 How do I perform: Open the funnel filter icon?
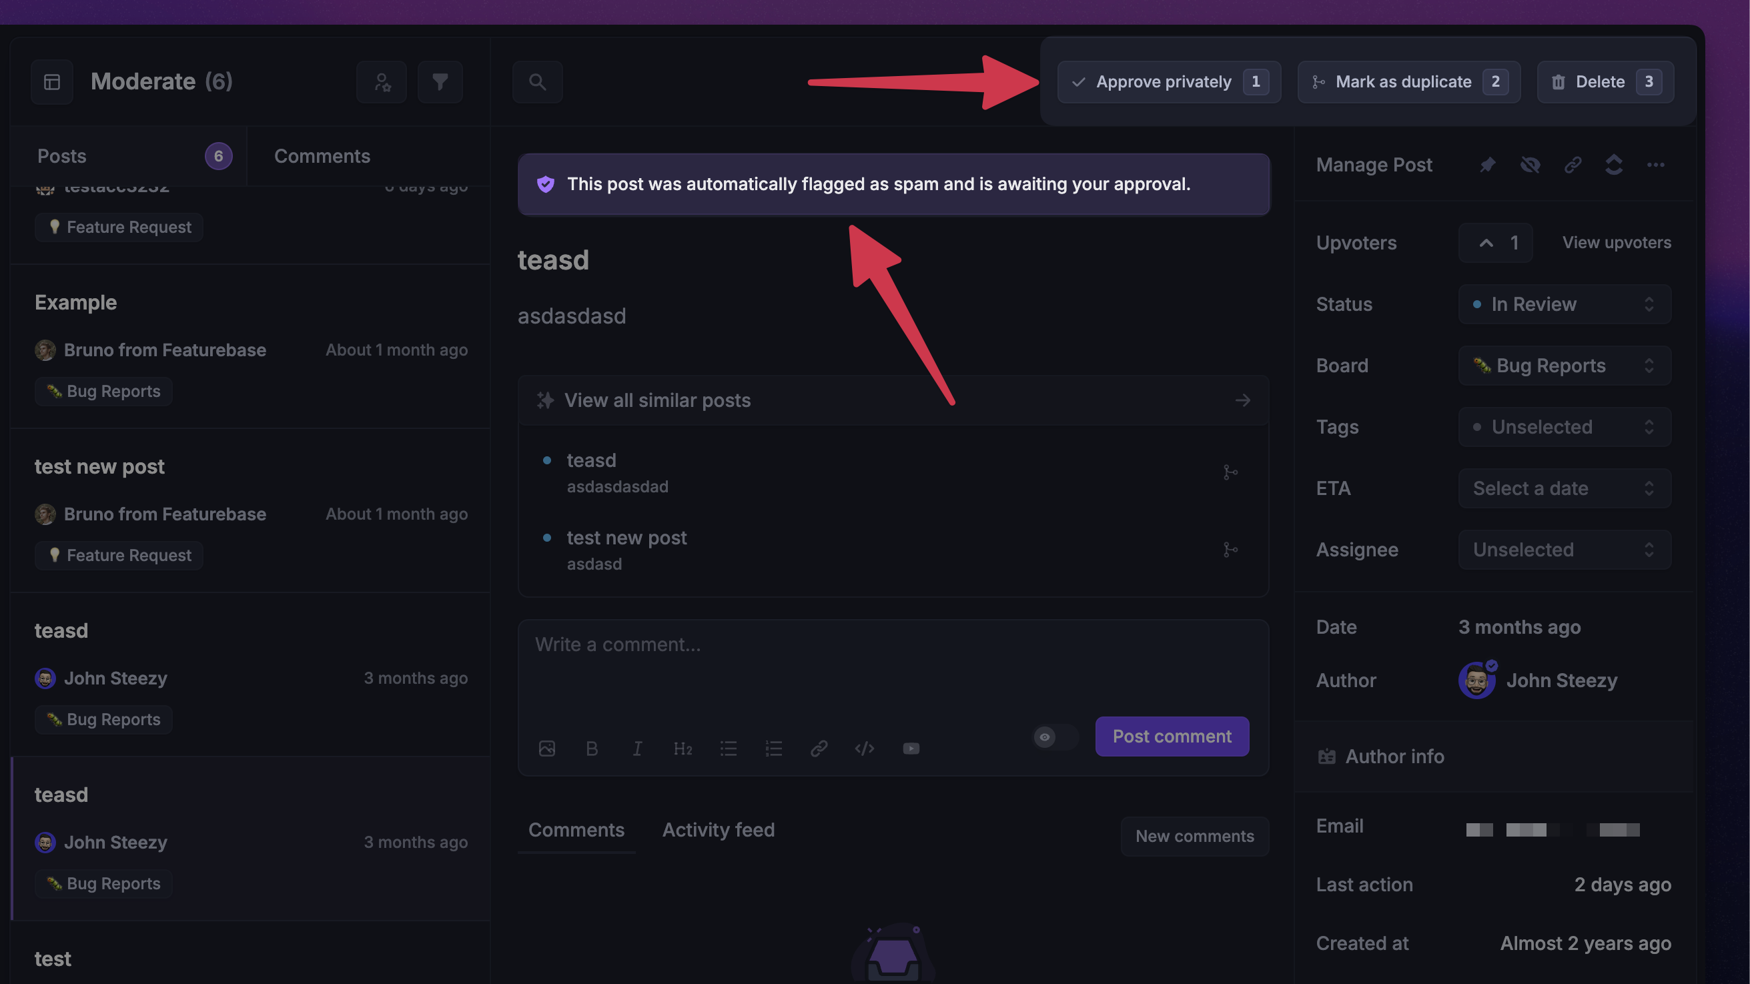440,81
